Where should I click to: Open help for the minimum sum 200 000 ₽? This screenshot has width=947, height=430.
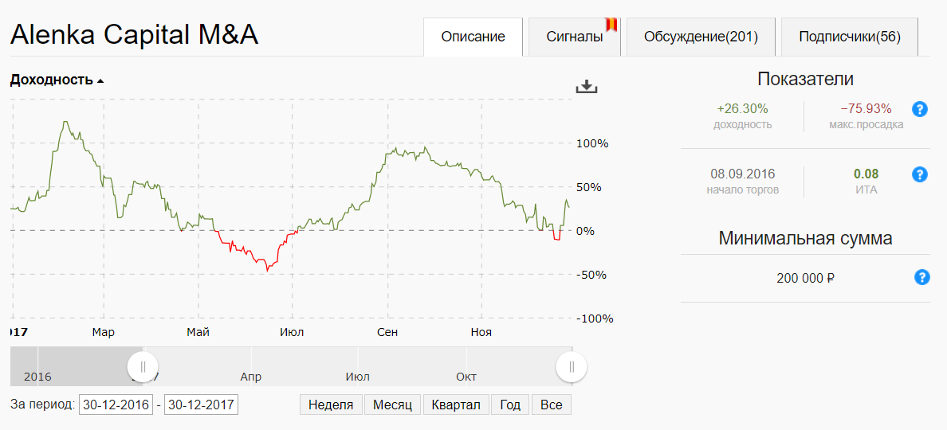tap(921, 277)
